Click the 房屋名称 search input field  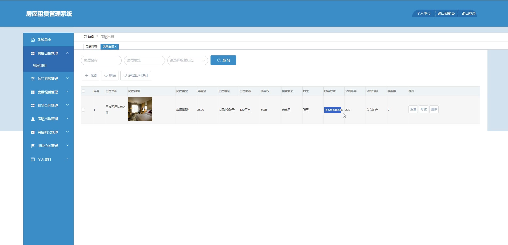click(101, 60)
